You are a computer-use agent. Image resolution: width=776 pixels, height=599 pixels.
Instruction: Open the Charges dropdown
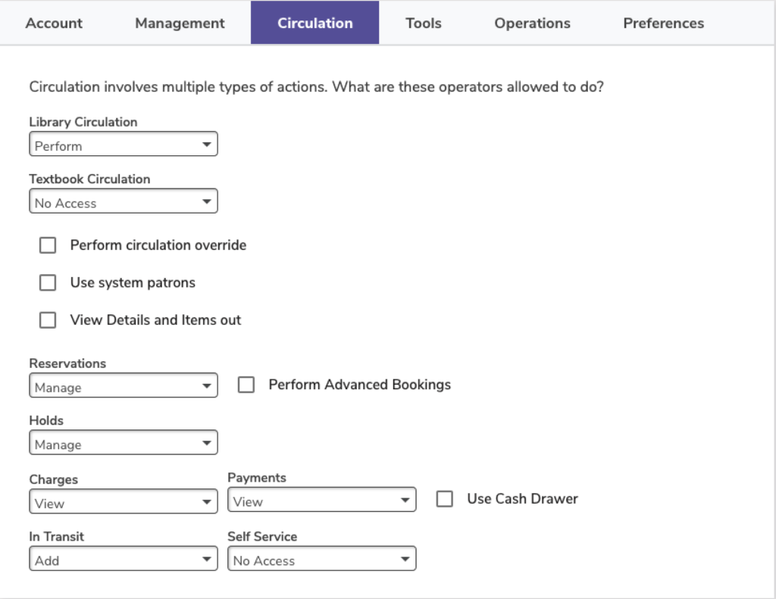click(124, 502)
